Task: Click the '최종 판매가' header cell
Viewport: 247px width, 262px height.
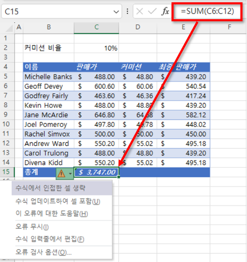Action: tap(183, 67)
